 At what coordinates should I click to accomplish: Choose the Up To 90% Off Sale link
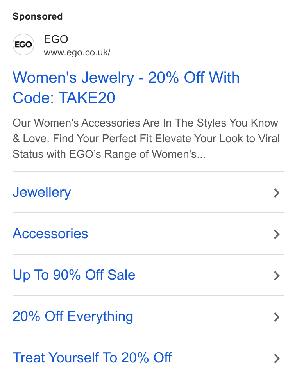point(74,275)
